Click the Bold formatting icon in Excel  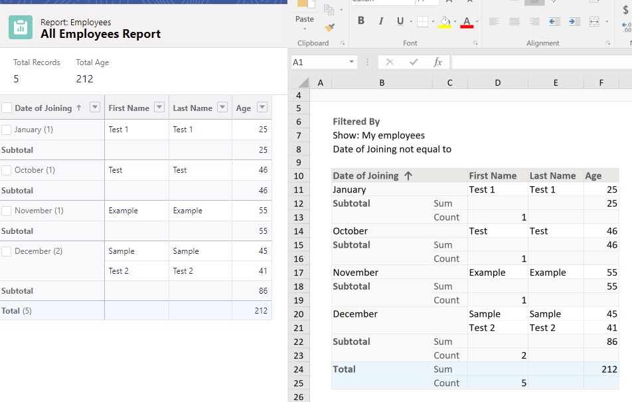pyautogui.click(x=361, y=21)
